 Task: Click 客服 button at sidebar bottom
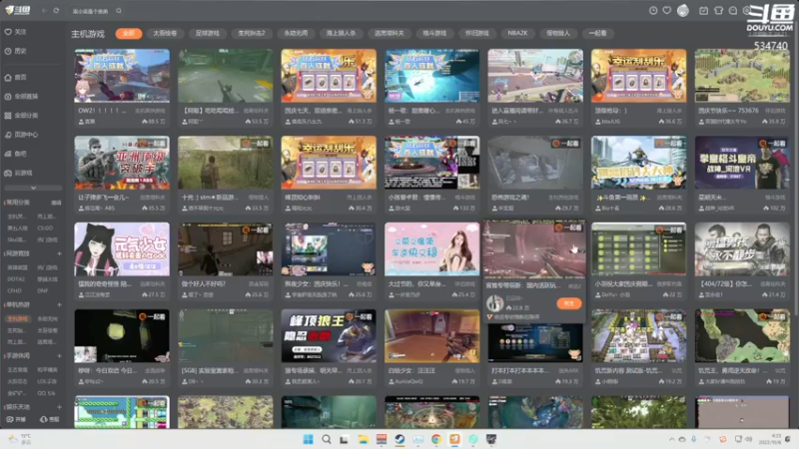49,419
